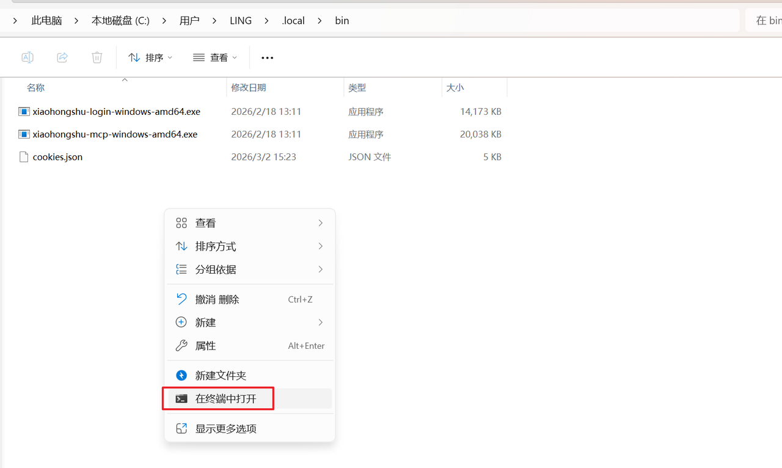The height and width of the screenshot is (468, 782).
Task: Choose 显示更多选项 in the context menu
Action: click(x=249, y=429)
